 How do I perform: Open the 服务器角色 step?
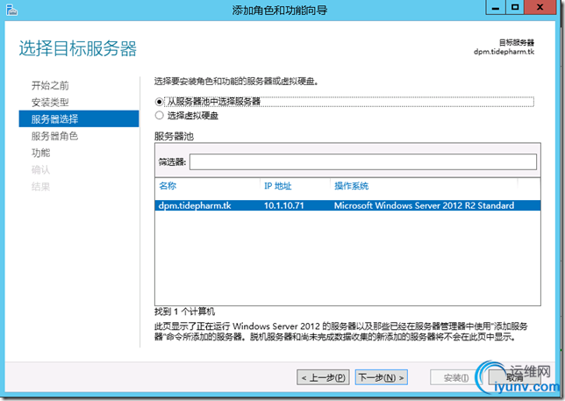click(x=54, y=136)
